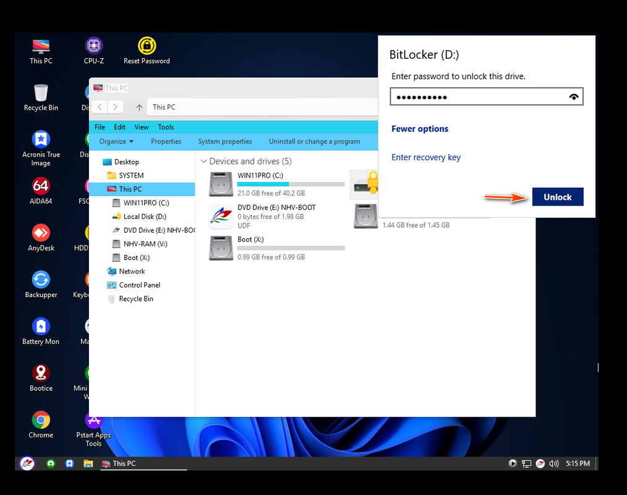Open Bootice desktop shortcut
The width and height of the screenshot is (627, 495).
pos(41,379)
